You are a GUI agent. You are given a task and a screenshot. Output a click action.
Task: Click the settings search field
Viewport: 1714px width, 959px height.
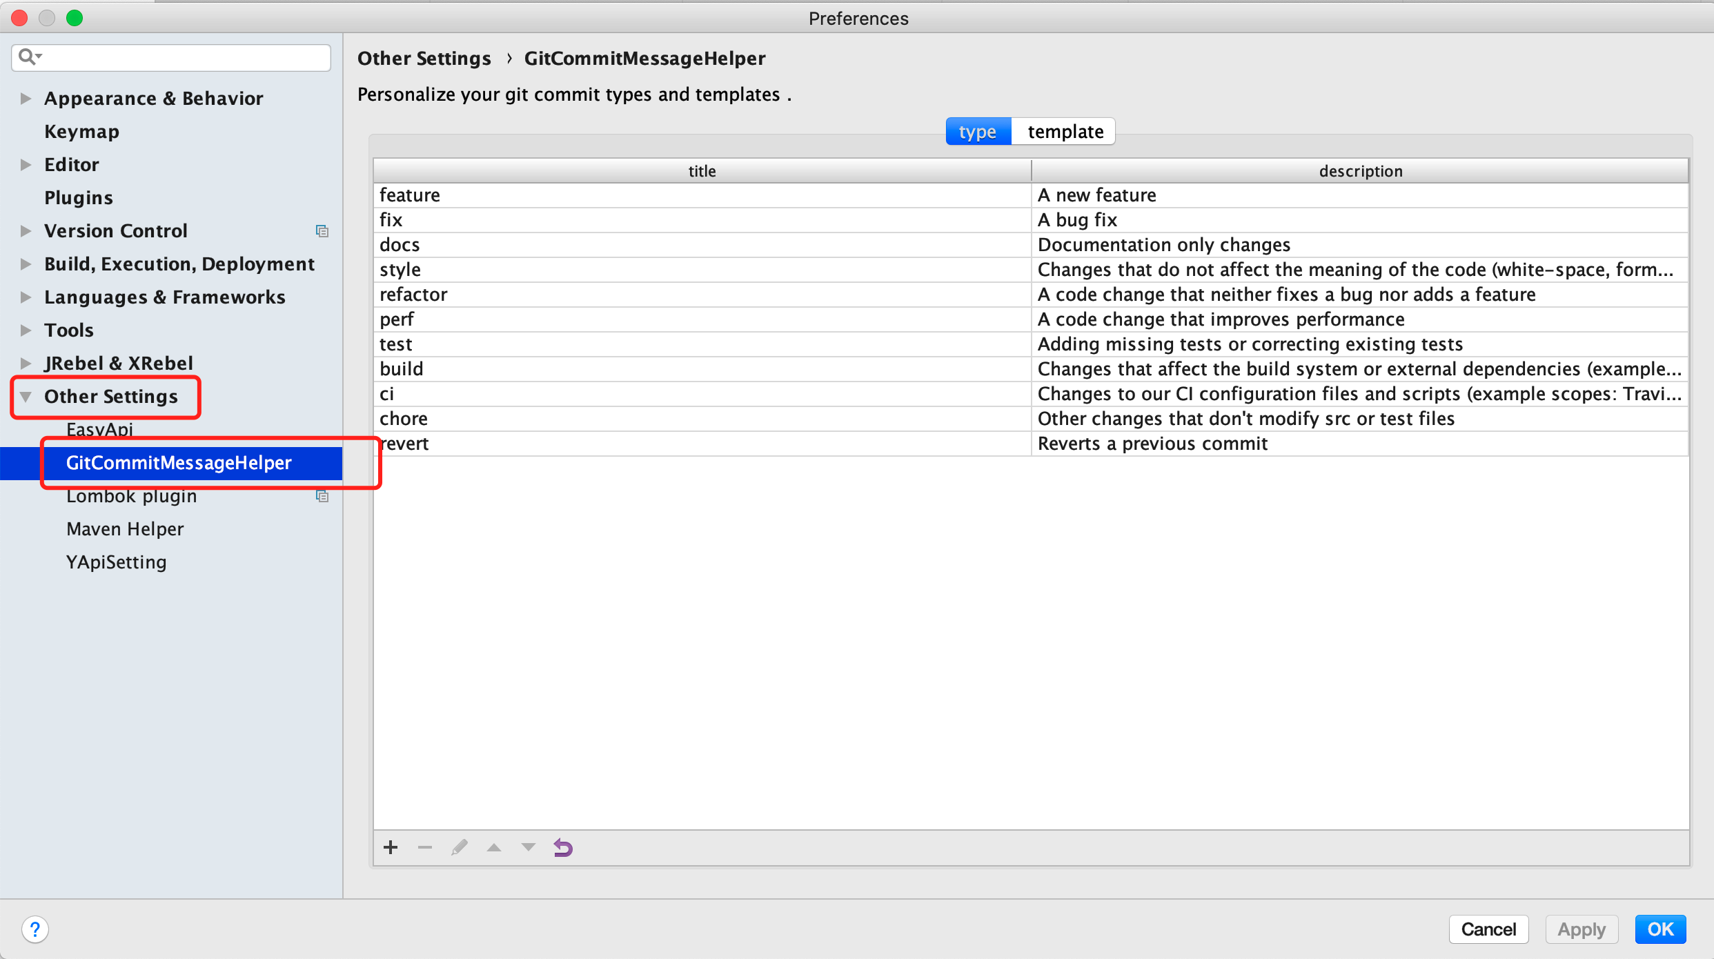pos(171,57)
